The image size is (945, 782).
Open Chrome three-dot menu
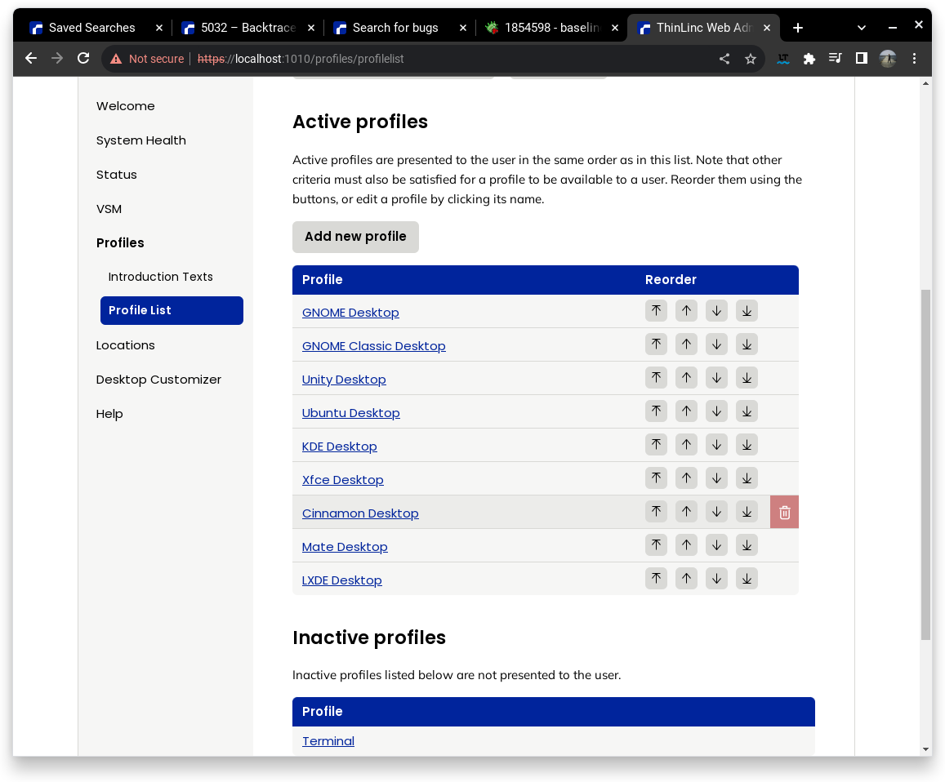pyautogui.click(x=914, y=59)
